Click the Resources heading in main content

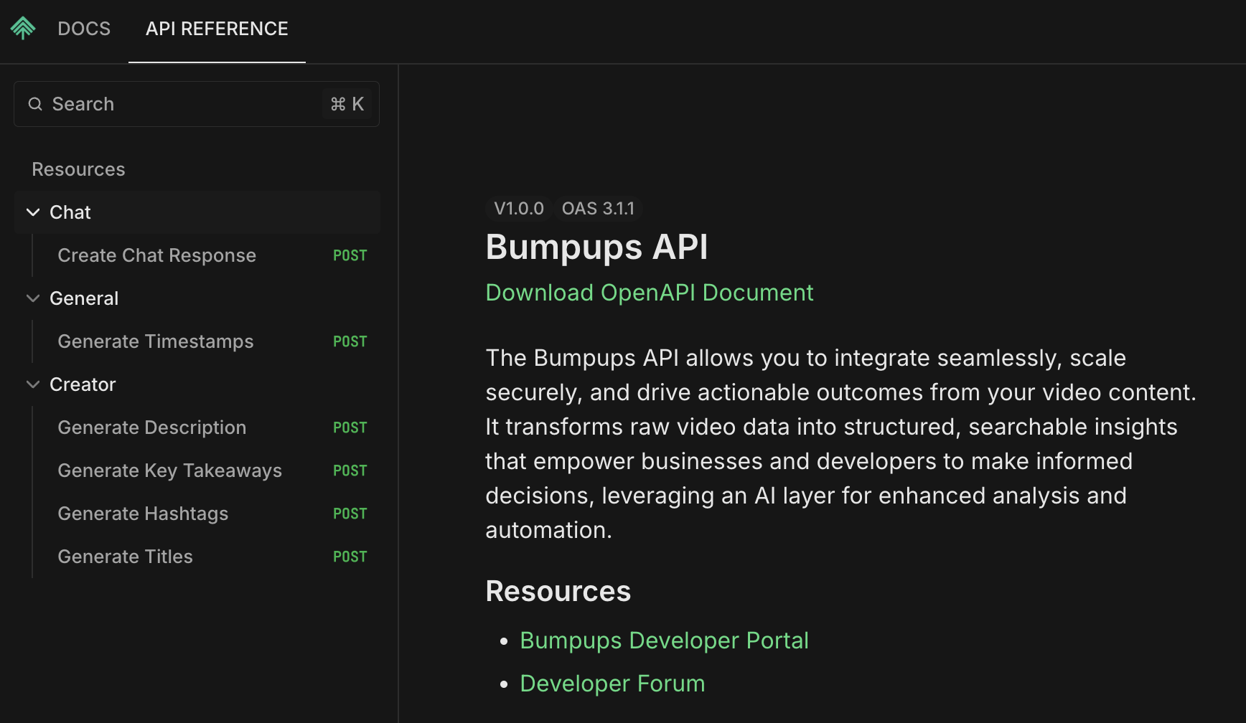pos(558,591)
